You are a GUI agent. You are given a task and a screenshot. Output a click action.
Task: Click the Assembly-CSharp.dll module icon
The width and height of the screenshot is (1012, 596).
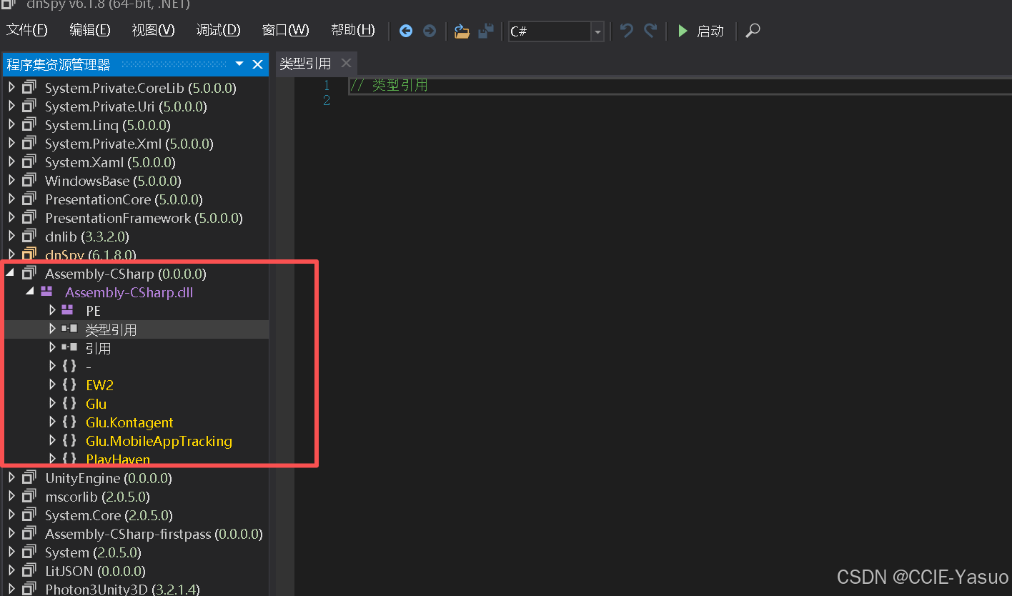(x=46, y=292)
